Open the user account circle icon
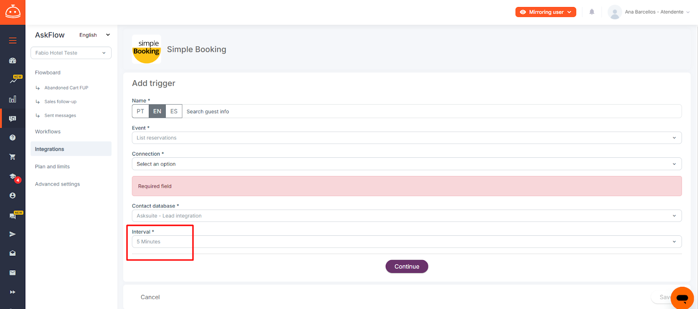The height and width of the screenshot is (309, 698). (13, 196)
